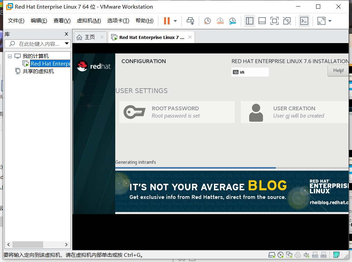Close the 库 library panel
Screen dimensions: 352x262
pyautogui.click(x=66, y=34)
